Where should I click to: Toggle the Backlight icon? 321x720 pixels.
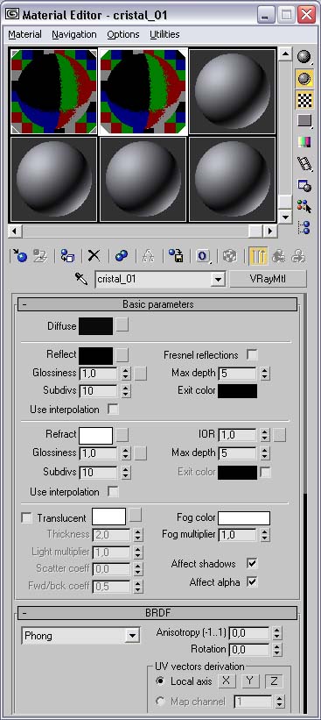coord(304,79)
